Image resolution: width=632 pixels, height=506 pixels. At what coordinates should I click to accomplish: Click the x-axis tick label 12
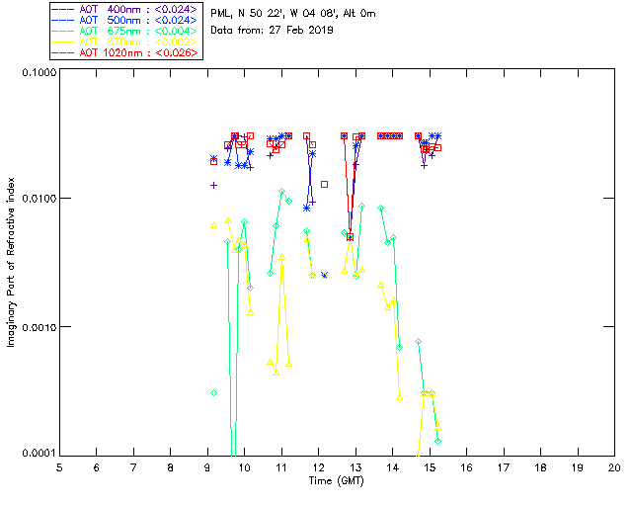coord(318,467)
